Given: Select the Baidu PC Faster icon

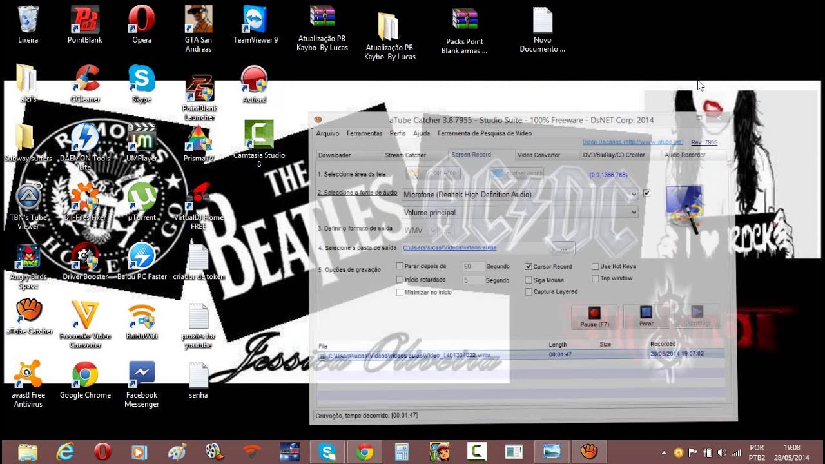Looking at the screenshot, I should [142, 261].
